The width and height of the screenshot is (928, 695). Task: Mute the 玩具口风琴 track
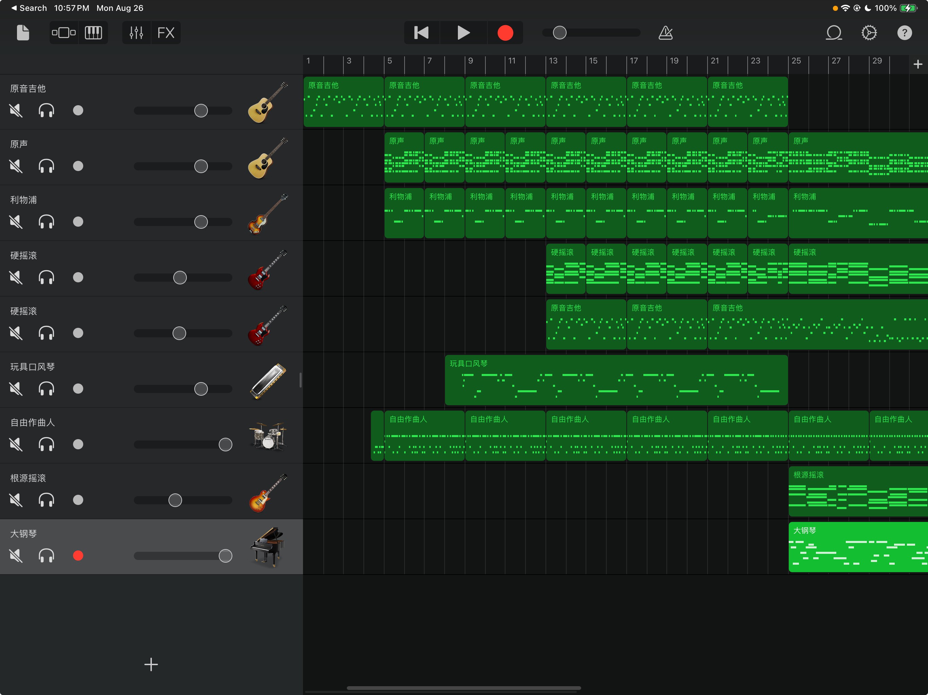[x=16, y=389]
